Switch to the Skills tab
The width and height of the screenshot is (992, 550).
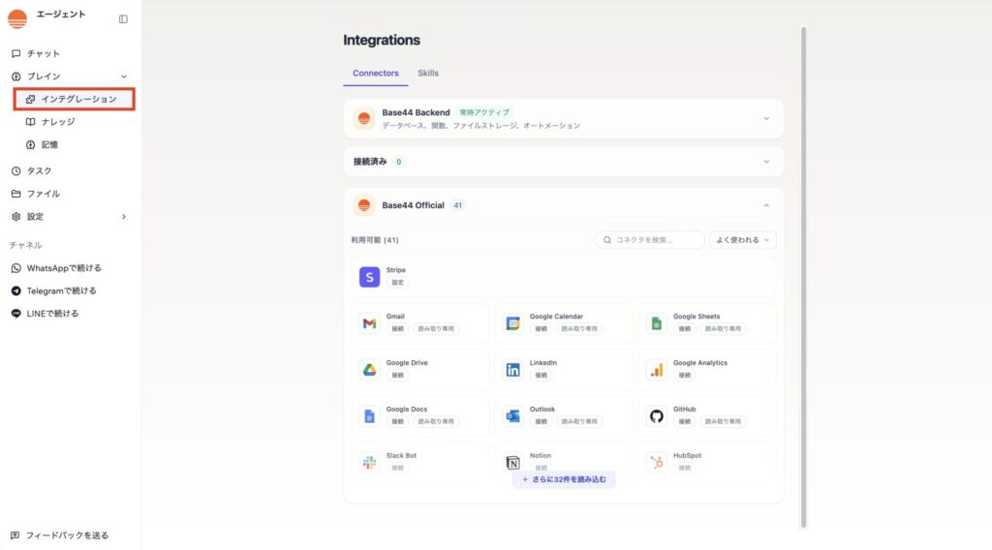pos(428,74)
